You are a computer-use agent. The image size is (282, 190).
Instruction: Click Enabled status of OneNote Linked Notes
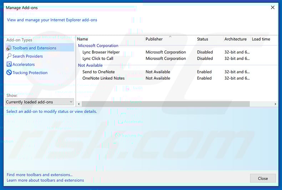pyautogui.click(x=204, y=78)
